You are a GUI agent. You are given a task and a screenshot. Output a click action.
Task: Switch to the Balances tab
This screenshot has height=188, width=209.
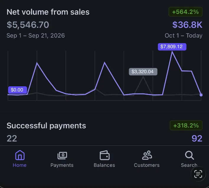click(x=105, y=159)
